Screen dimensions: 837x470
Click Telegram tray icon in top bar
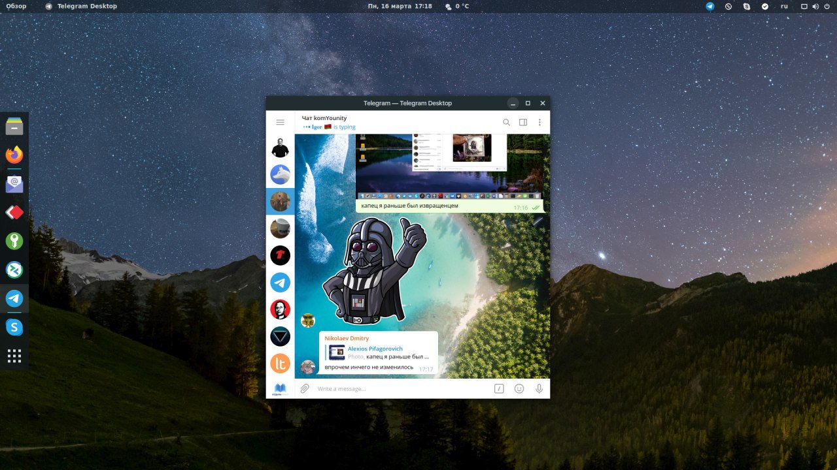[x=710, y=6]
